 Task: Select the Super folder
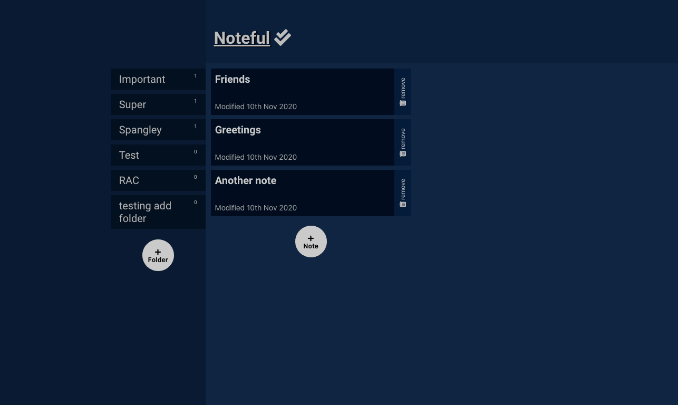[x=132, y=104]
